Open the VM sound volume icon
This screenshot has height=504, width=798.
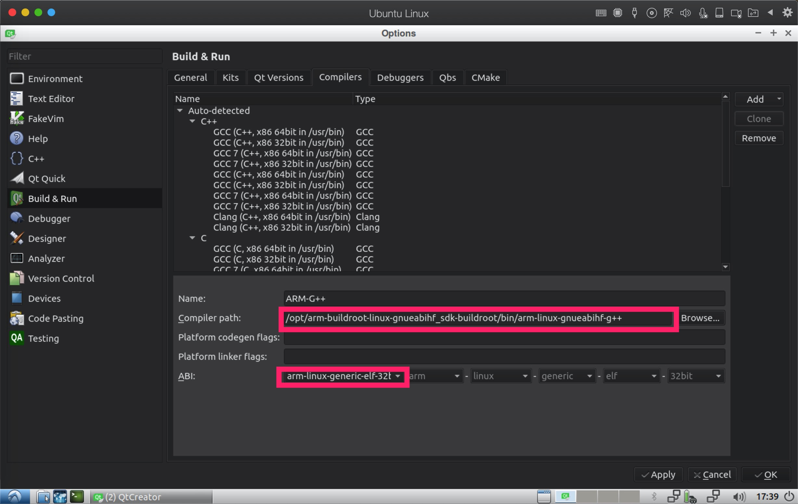click(685, 13)
